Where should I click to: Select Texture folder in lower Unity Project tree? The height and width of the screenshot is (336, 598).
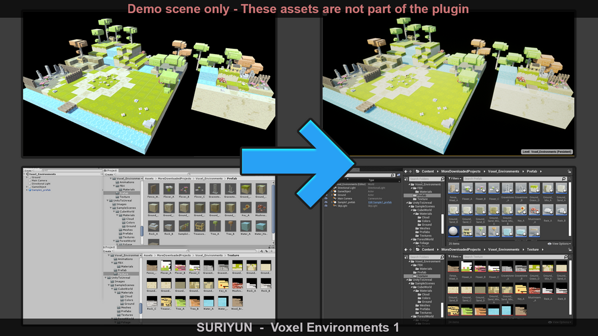tap(123, 274)
